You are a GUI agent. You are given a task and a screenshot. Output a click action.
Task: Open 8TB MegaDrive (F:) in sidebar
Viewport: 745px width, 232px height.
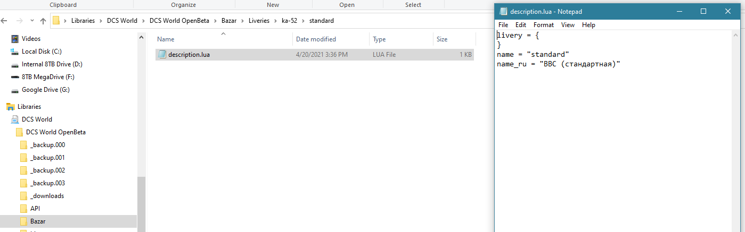(x=48, y=77)
